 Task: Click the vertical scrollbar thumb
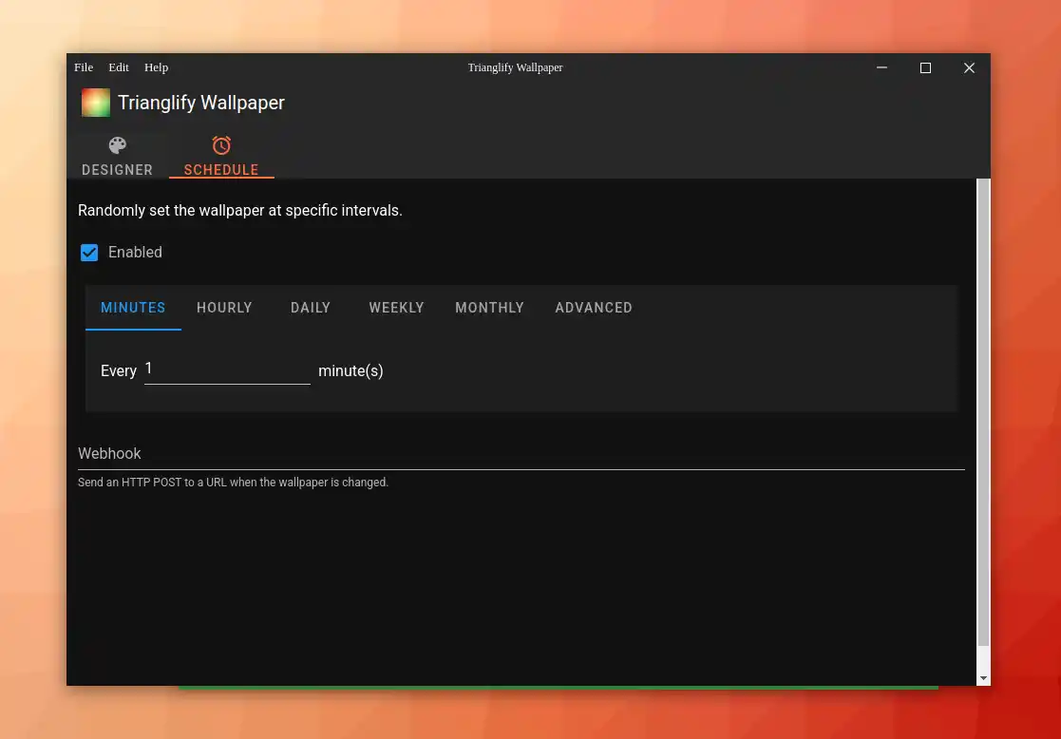coord(984,411)
